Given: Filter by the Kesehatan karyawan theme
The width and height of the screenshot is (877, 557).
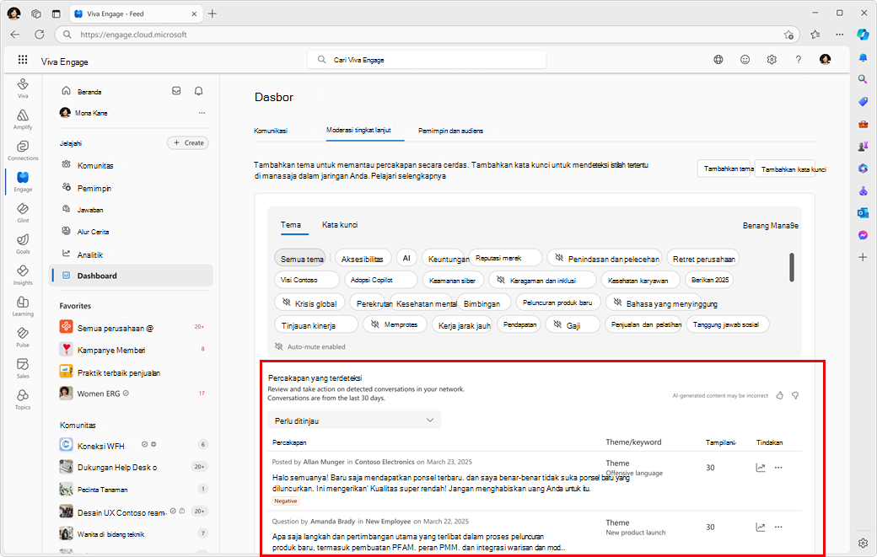Looking at the screenshot, I should tap(640, 280).
